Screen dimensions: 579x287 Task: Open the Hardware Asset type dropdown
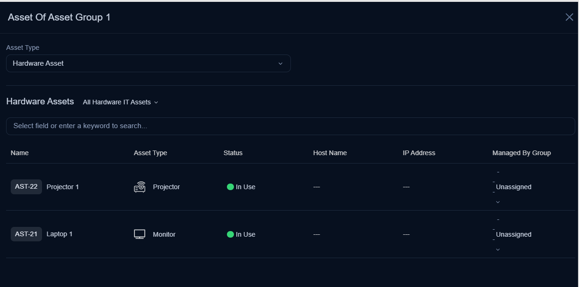pyautogui.click(x=148, y=63)
